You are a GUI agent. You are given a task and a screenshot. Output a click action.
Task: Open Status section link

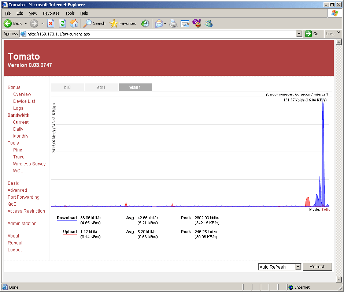point(14,87)
